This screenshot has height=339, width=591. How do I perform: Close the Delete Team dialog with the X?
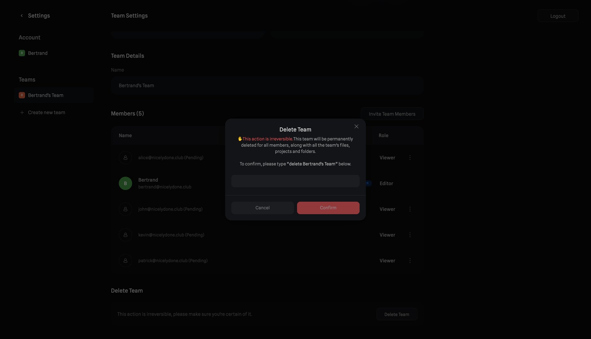coord(356,126)
